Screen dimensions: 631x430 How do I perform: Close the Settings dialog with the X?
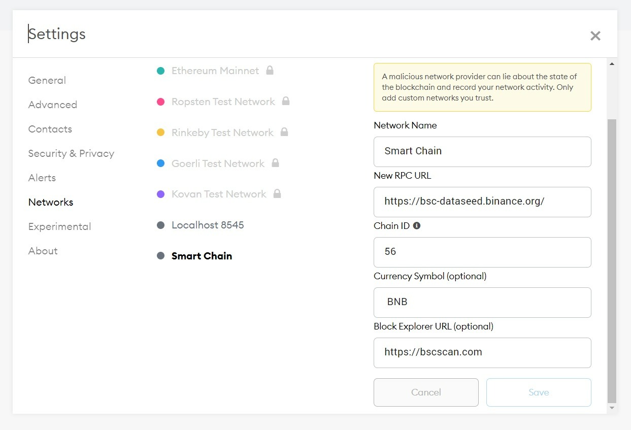click(x=595, y=36)
